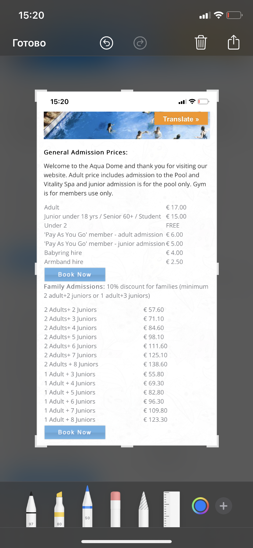The image size is (253, 548).
Task: Open the share sheet icon
Action: click(x=233, y=42)
